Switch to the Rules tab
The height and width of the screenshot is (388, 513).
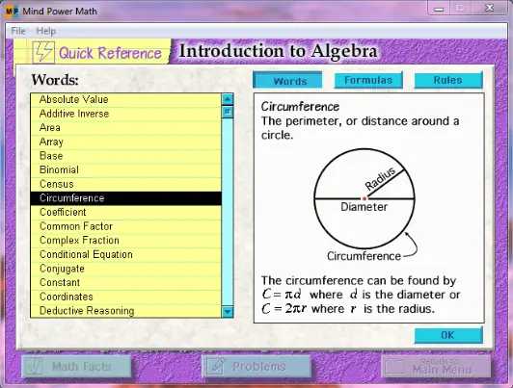tap(448, 80)
